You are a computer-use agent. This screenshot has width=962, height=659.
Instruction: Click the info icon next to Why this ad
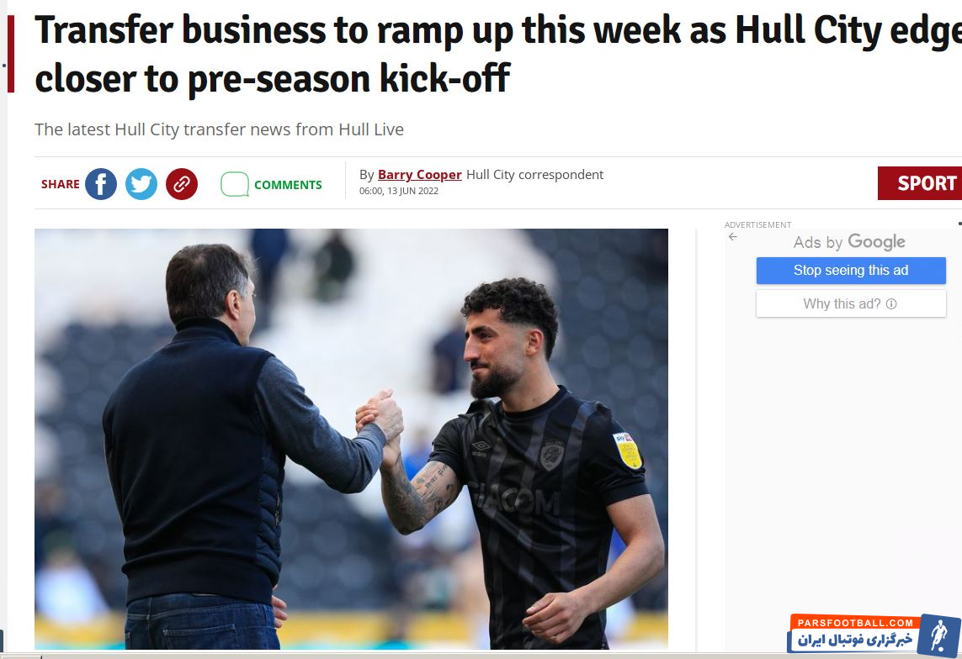891,303
